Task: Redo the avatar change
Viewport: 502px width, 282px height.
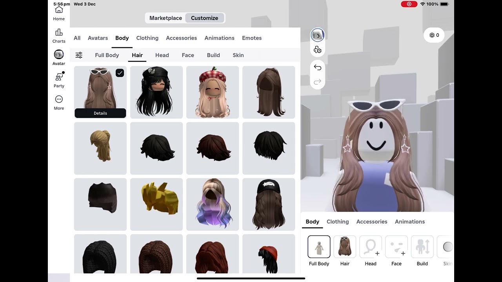Action: tap(318, 81)
